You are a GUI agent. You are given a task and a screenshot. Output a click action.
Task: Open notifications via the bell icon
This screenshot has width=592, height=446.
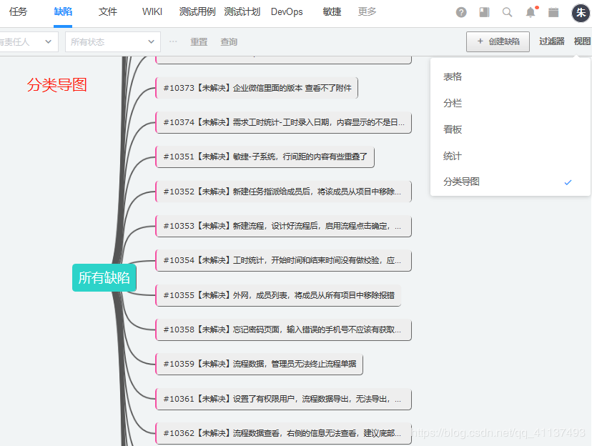tap(531, 12)
